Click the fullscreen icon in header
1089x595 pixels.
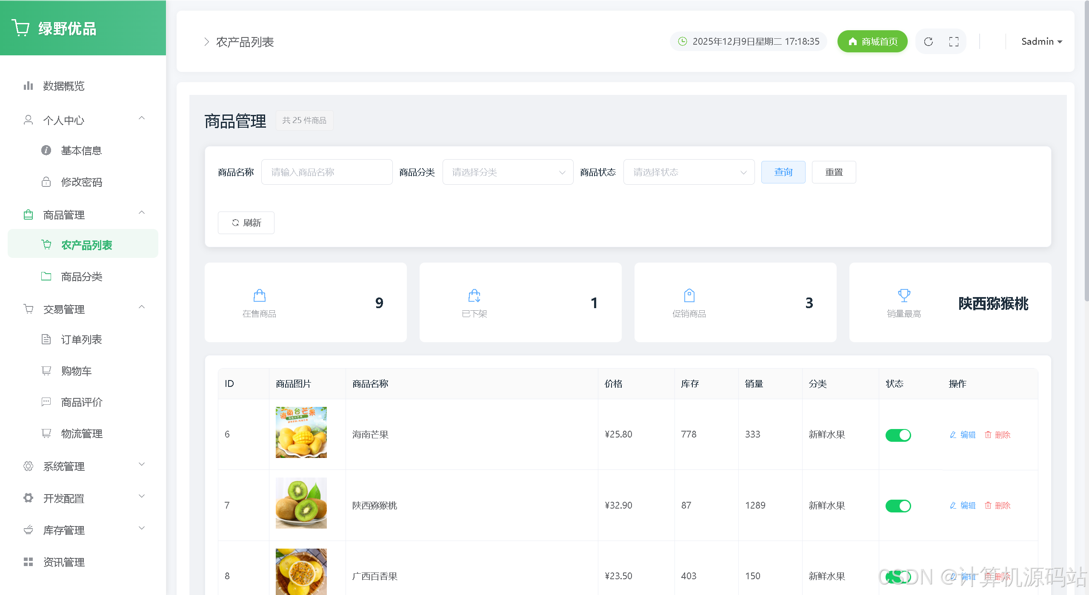click(x=954, y=42)
